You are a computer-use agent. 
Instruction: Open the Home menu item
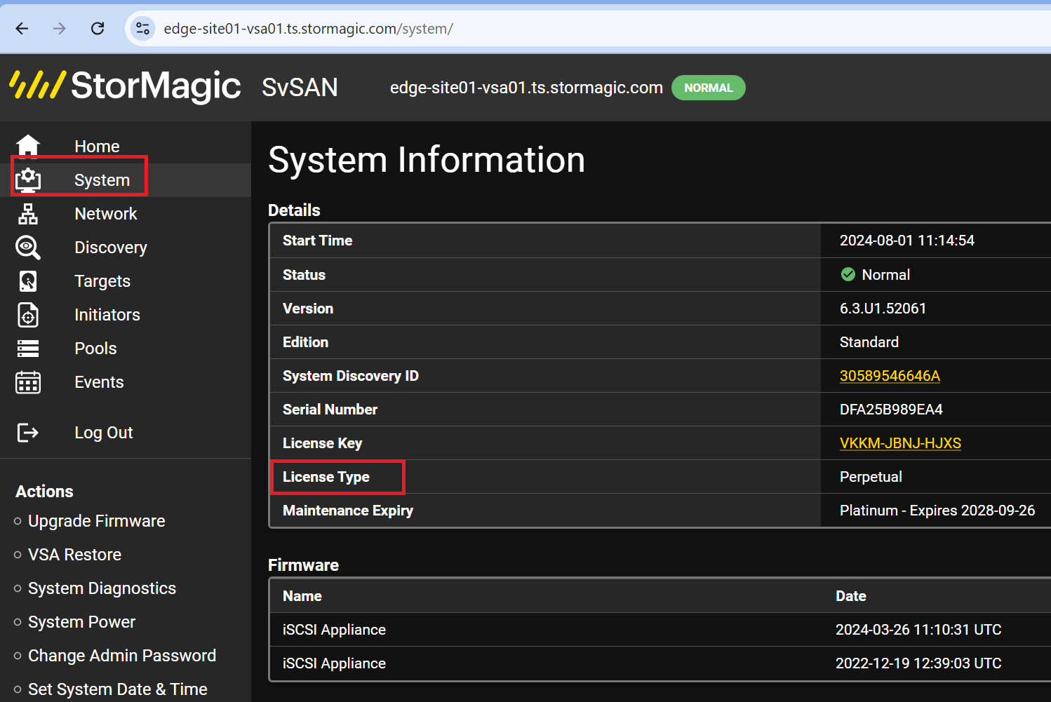97,147
